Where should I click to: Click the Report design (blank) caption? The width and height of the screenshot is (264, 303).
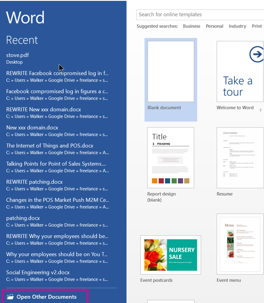coord(161,197)
